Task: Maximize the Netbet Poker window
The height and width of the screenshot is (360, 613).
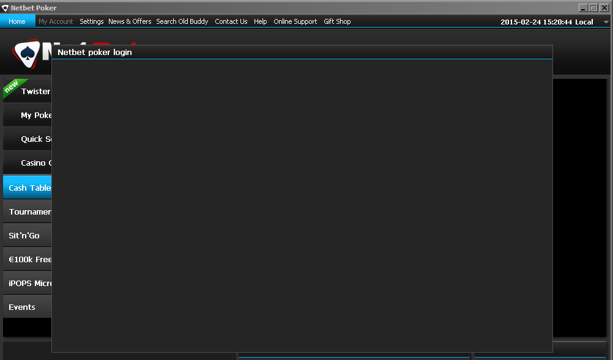Action: point(593,8)
